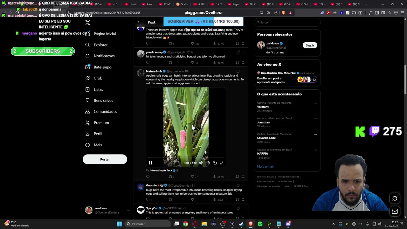
Task: Click the Postar button
Action: [x=105, y=159]
